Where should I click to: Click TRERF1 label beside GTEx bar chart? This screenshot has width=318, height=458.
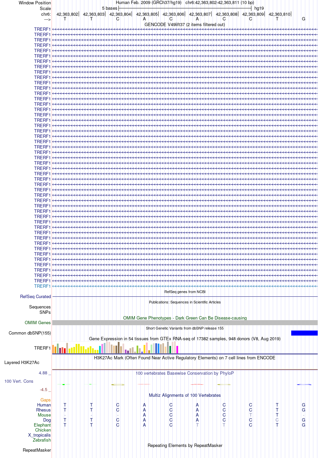[43, 348]
